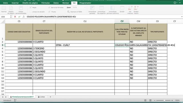
Task: Select column CW header
Action: (x=138, y=21)
